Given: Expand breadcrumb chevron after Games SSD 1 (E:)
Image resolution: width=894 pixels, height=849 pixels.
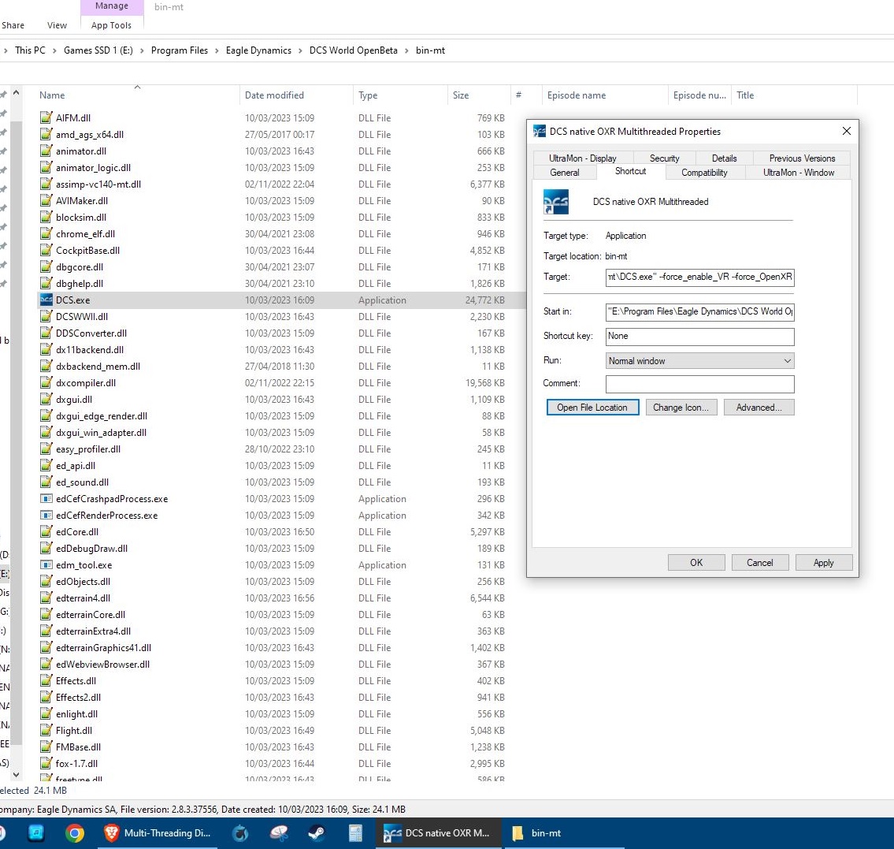Looking at the screenshot, I should pyautogui.click(x=142, y=50).
